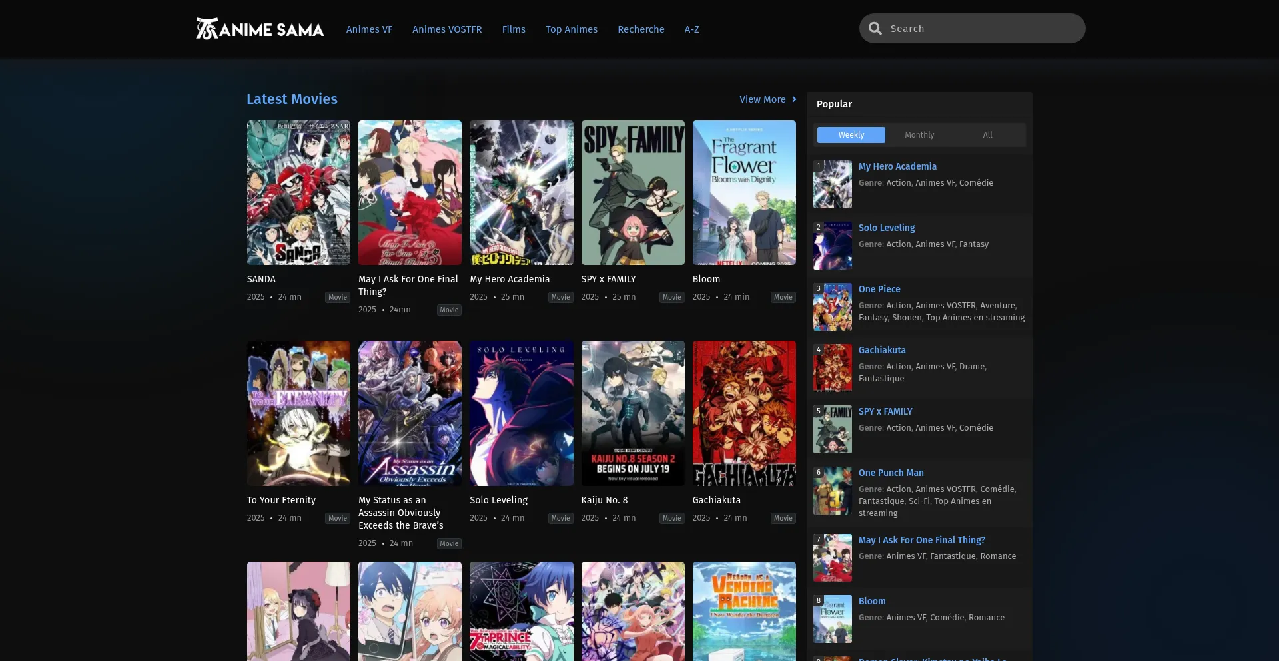Open the Gachiakuta link in Popular
The height and width of the screenshot is (661, 1279).
coord(881,350)
